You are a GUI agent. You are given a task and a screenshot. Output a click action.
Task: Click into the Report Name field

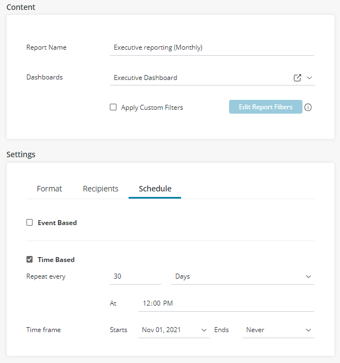click(212, 47)
